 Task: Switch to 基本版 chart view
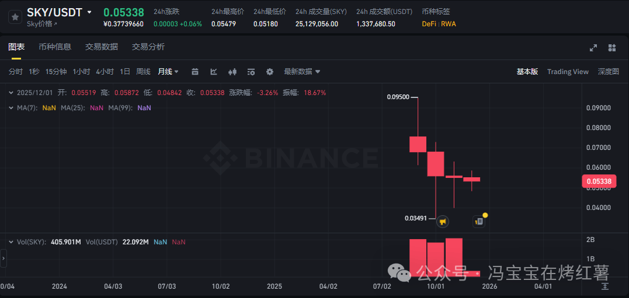click(527, 72)
